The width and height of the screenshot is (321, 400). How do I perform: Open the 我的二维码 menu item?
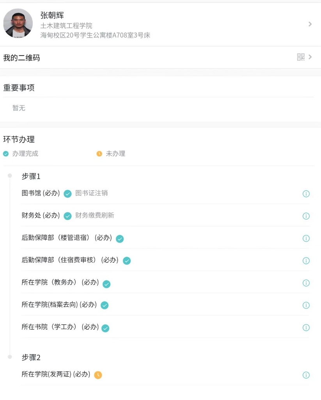22,58
